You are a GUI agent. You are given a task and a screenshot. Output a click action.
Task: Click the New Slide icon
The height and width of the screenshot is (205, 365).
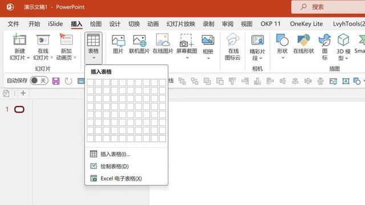pos(19,39)
